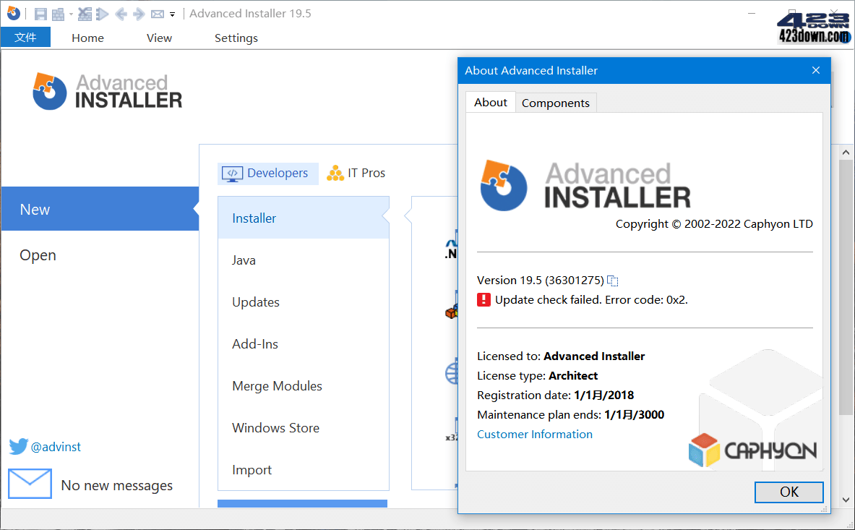Image resolution: width=855 pixels, height=530 pixels.
Task: Open the @advinst Twitter profile icon
Action: [18, 446]
